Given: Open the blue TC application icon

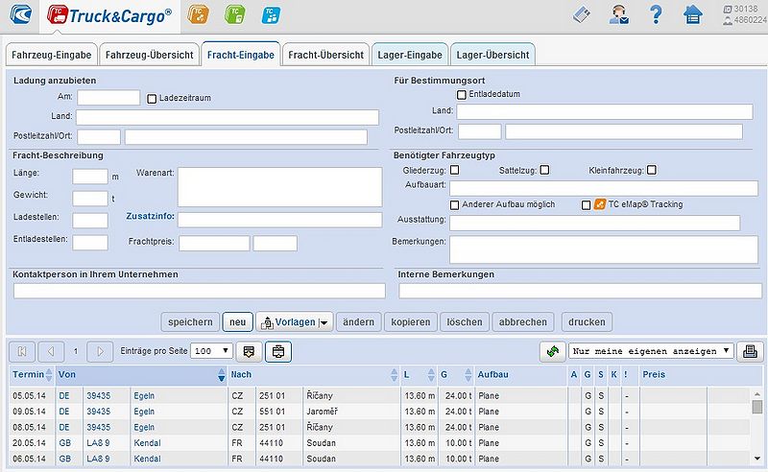Looking at the screenshot, I should [271, 14].
